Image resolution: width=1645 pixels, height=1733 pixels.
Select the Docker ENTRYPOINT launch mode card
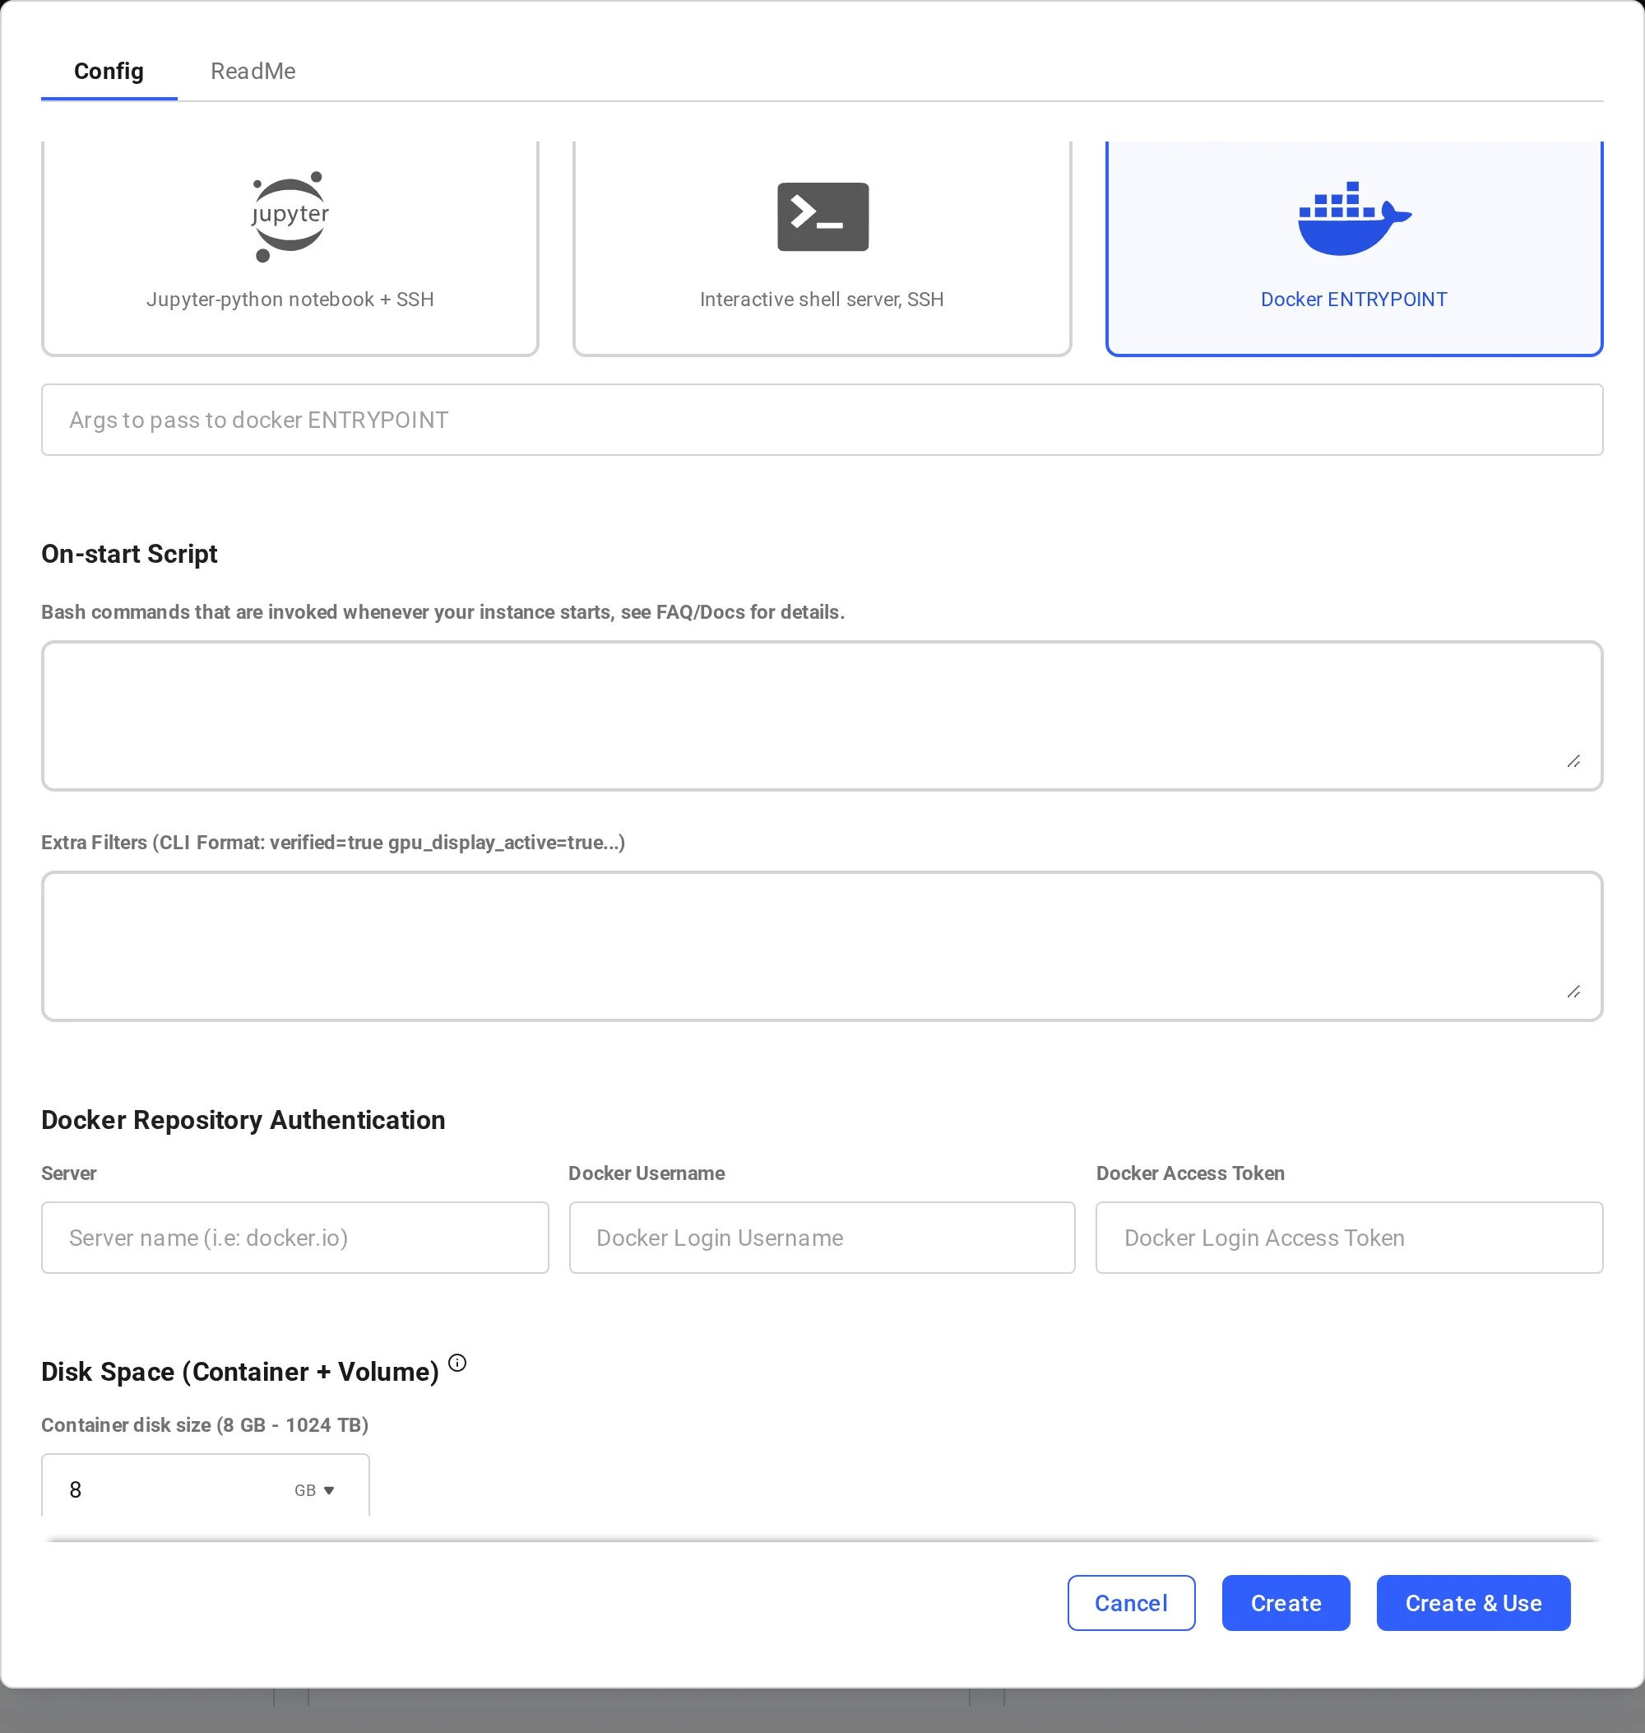(x=1354, y=249)
